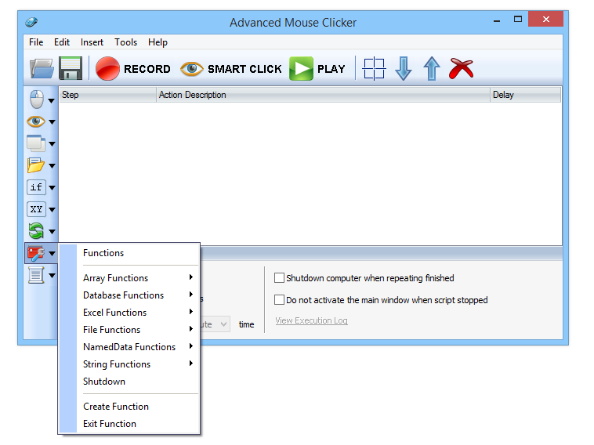The height and width of the screenshot is (445, 594).
Task: Start SMART CLICK with the eye icon
Action: coord(230,68)
